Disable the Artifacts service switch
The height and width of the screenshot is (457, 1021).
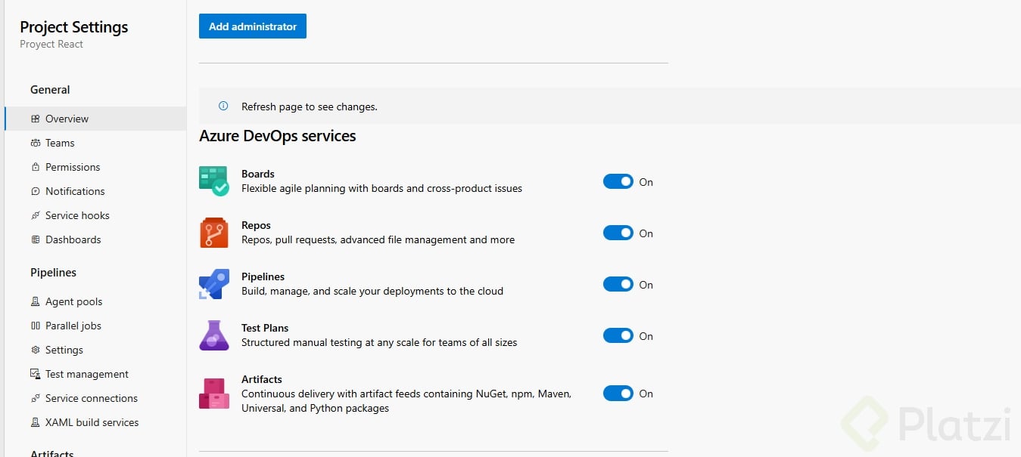click(618, 394)
